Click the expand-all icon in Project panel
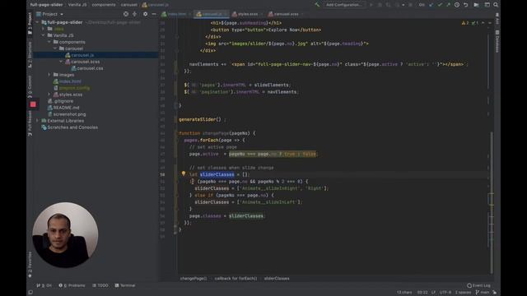This screenshot has width=527, height=296. pyautogui.click(x=134, y=14)
